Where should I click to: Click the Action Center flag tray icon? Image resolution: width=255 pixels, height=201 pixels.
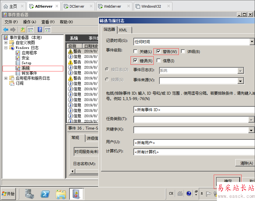pos(208,193)
